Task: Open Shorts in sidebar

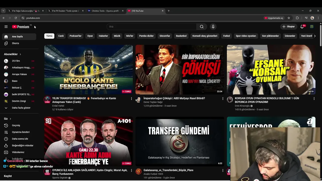Action: tap(19, 43)
